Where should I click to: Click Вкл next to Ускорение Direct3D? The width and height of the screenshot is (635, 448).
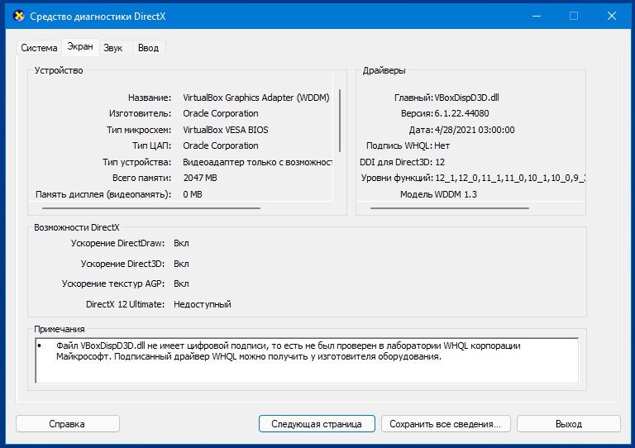point(181,264)
